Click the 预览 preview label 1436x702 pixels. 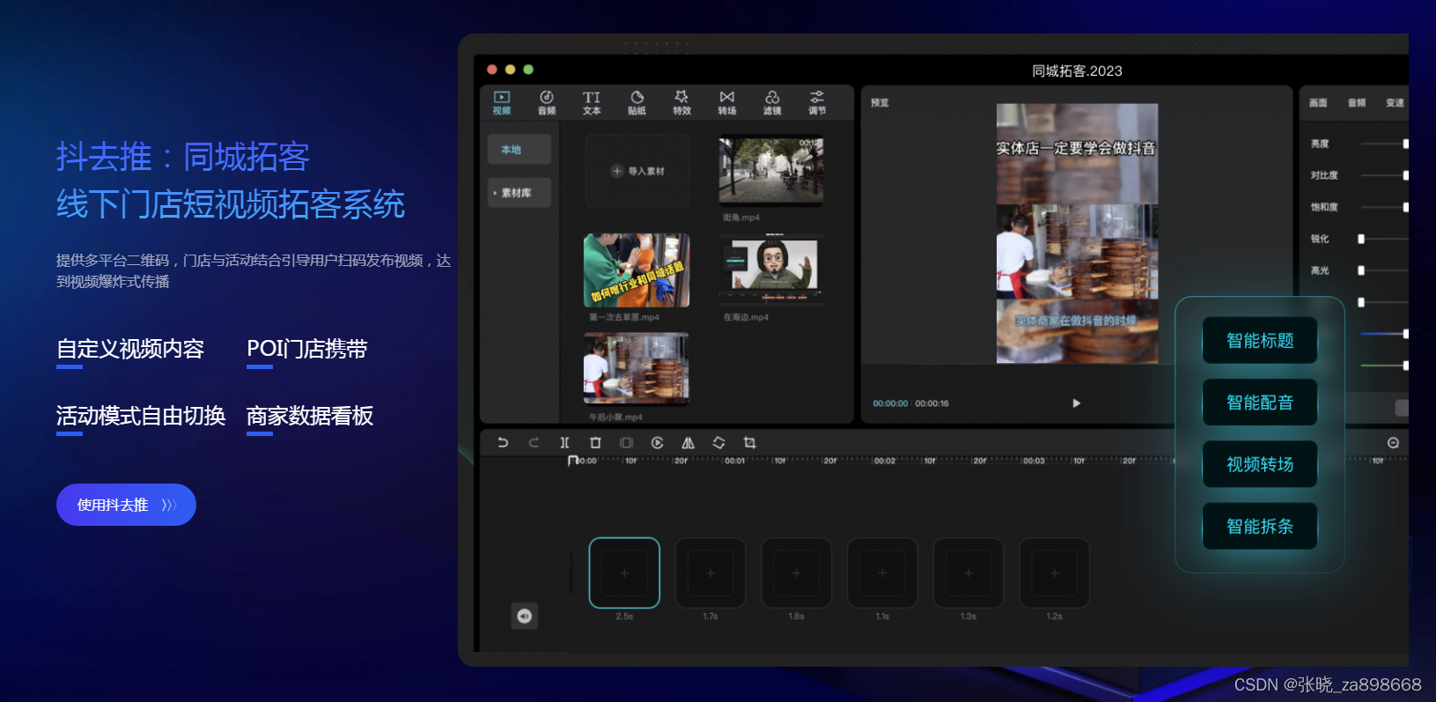(x=880, y=103)
